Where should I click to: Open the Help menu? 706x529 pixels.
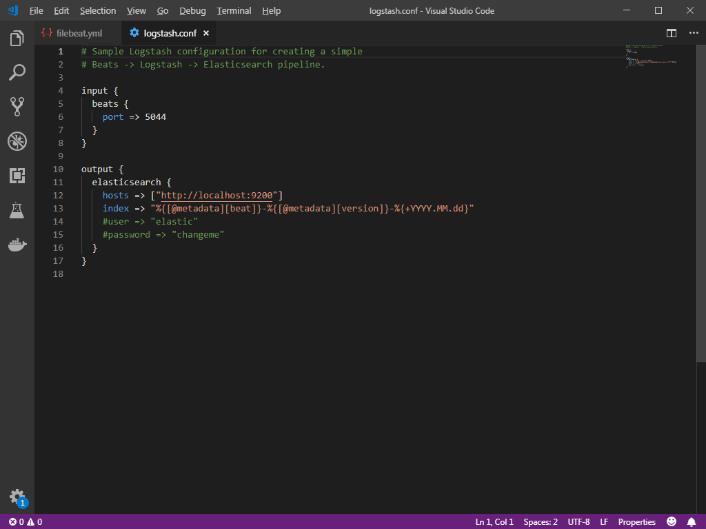[x=271, y=11]
